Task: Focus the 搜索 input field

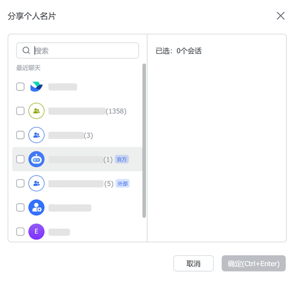Action: click(78, 50)
